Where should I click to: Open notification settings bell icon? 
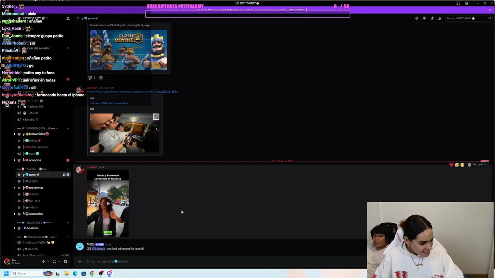[x=424, y=18]
